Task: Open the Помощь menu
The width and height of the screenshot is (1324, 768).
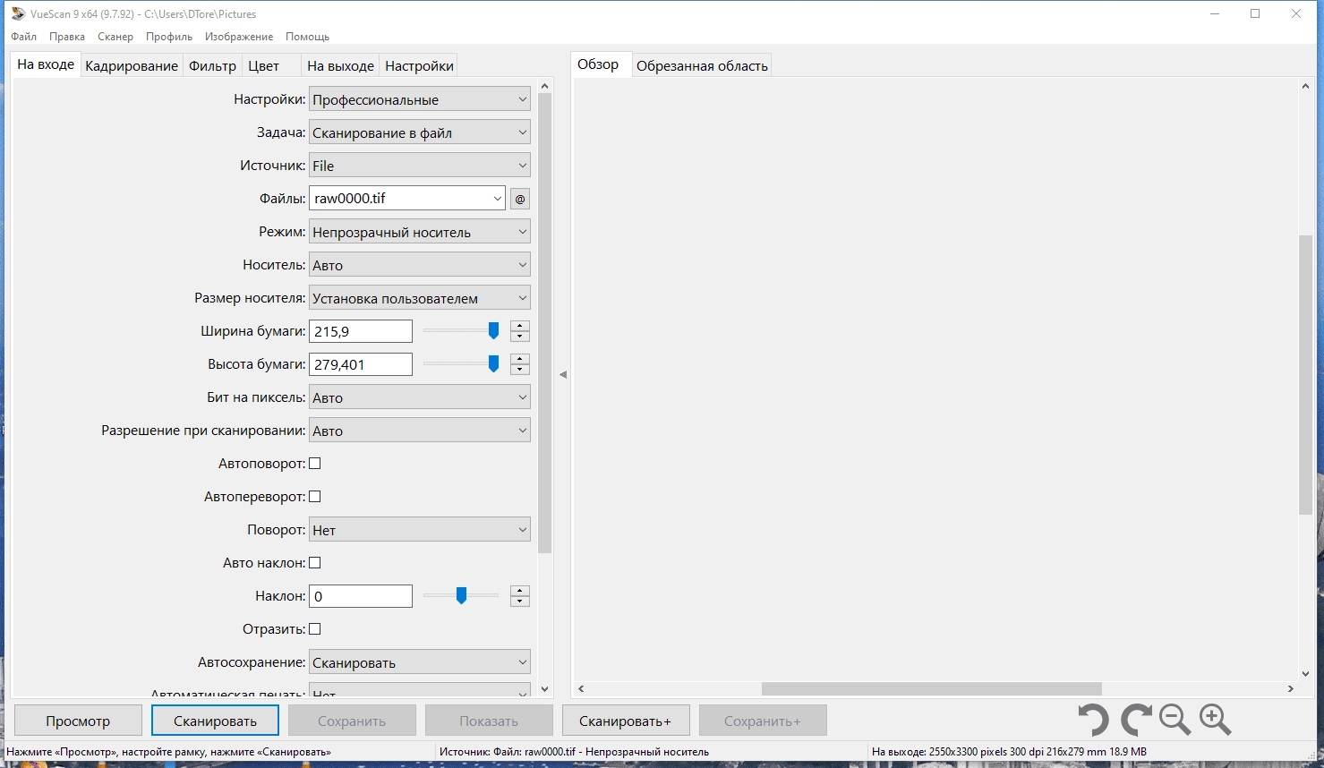Action: pos(308,37)
